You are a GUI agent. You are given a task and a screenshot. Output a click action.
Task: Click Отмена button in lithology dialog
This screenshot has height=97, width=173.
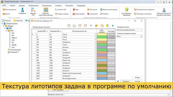pos(137,81)
